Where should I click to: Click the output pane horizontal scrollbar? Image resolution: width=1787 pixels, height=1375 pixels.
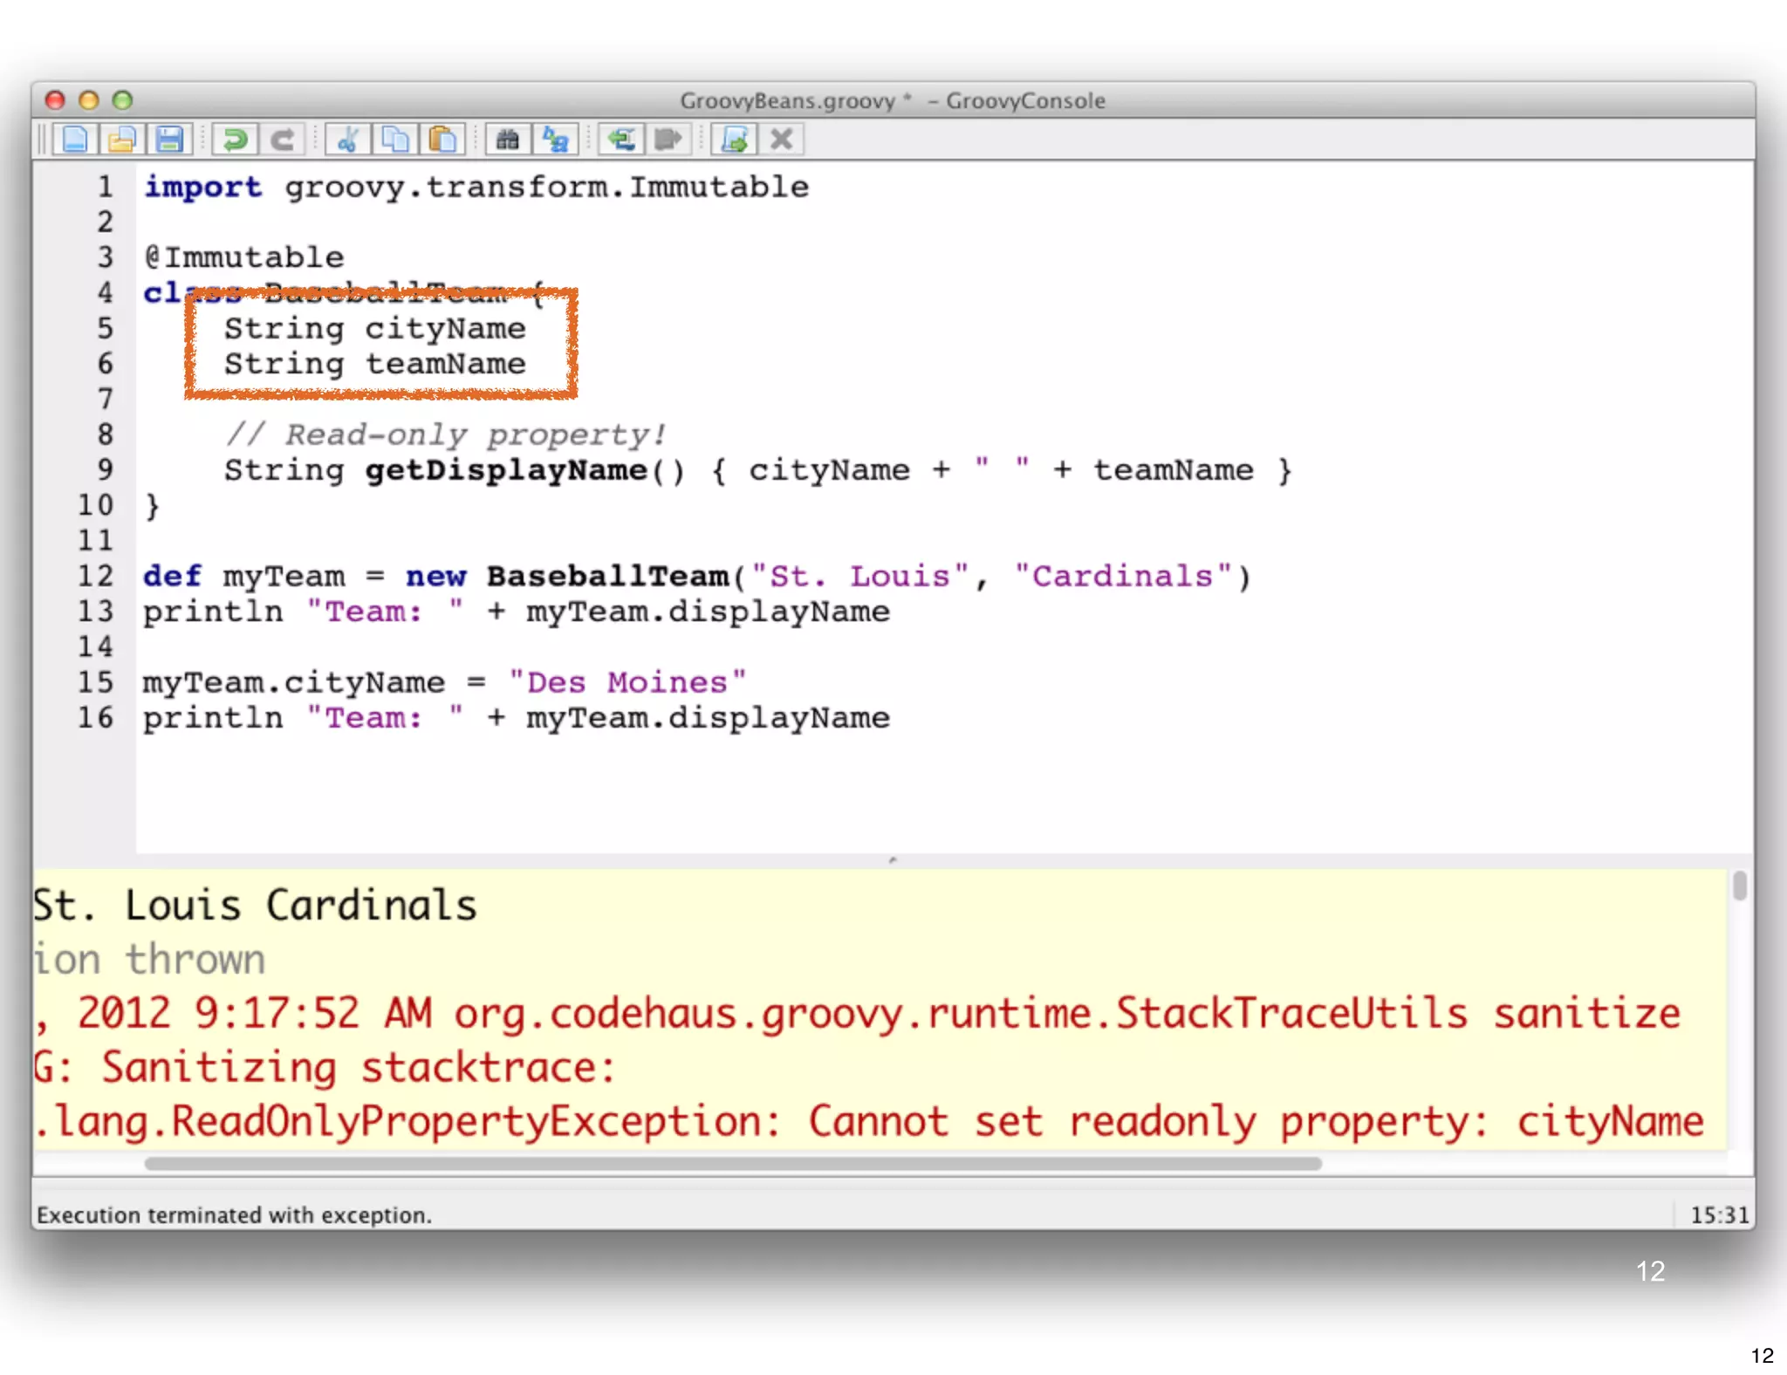tap(733, 1163)
